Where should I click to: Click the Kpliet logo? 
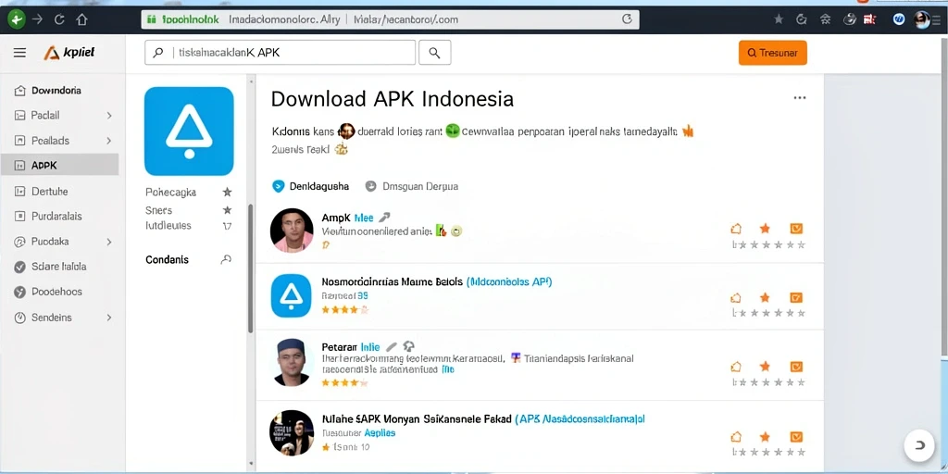click(x=69, y=53)
